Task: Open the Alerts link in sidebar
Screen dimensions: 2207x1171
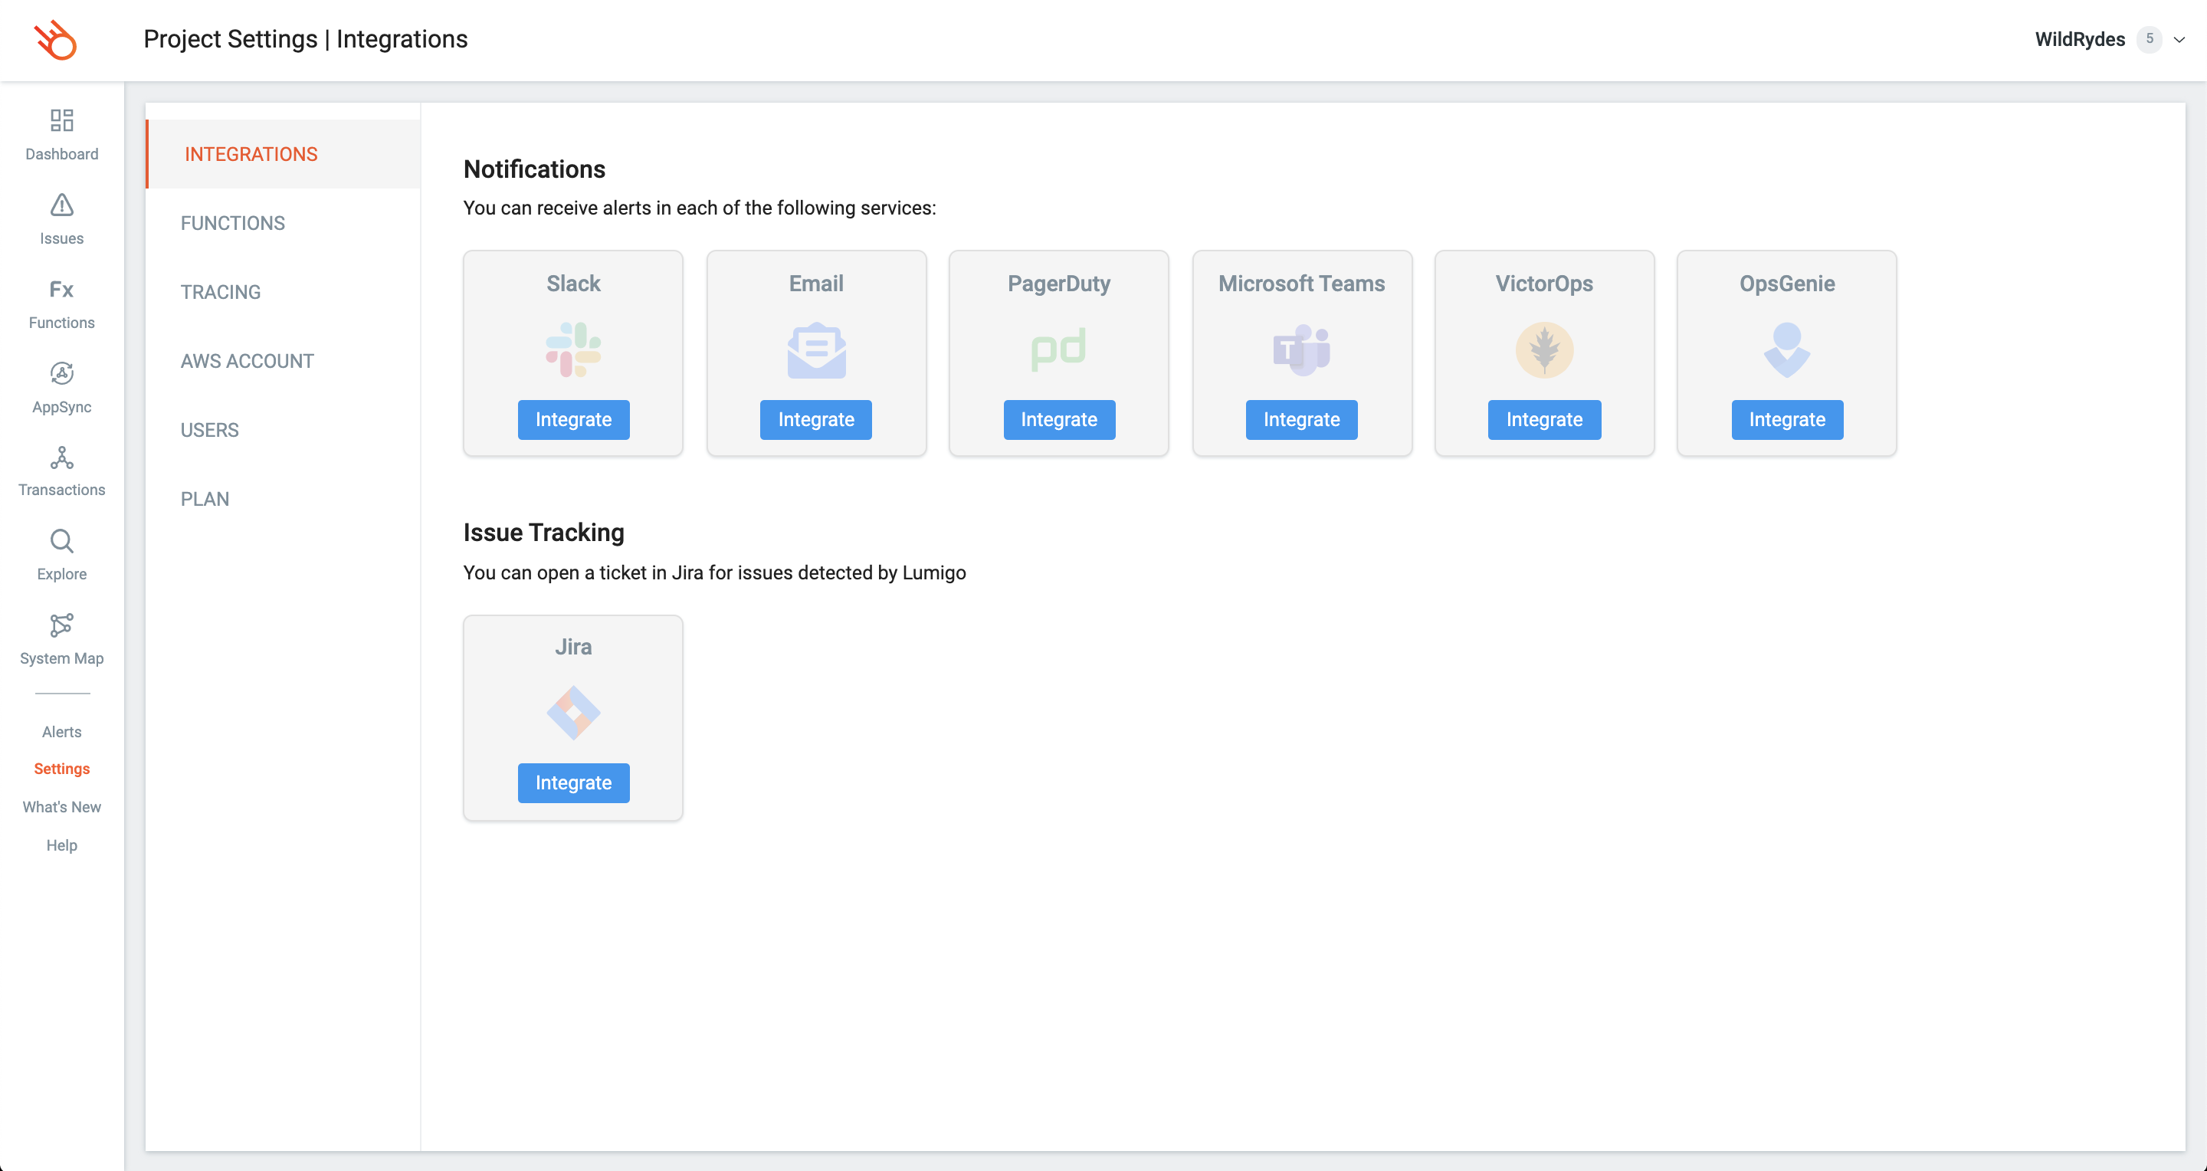Action: (61, 732)
